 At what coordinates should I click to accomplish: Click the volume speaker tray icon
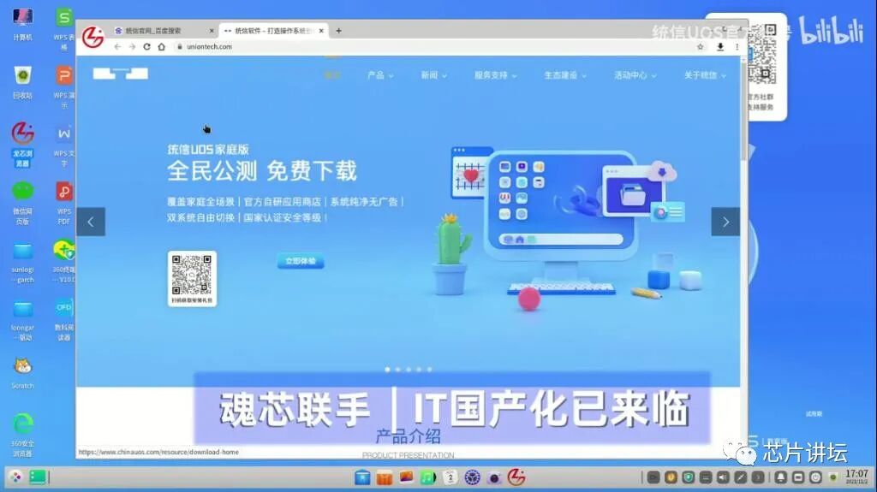pyautogui.click(x=723, y=477)
